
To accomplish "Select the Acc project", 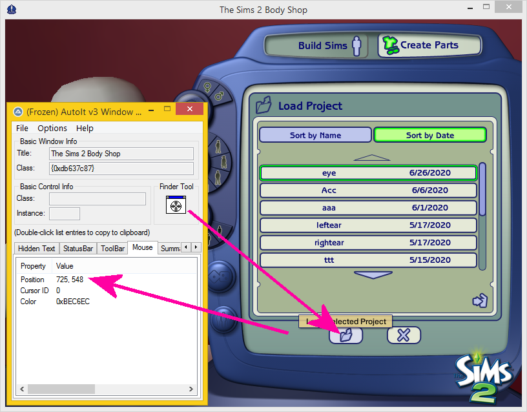I will tap(368, 191).
